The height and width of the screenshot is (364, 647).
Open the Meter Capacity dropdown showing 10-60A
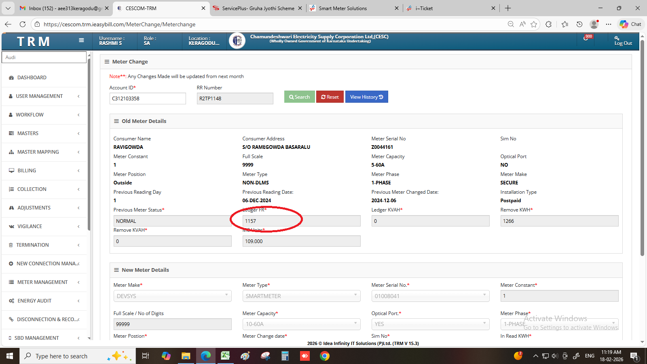point(301,324)
